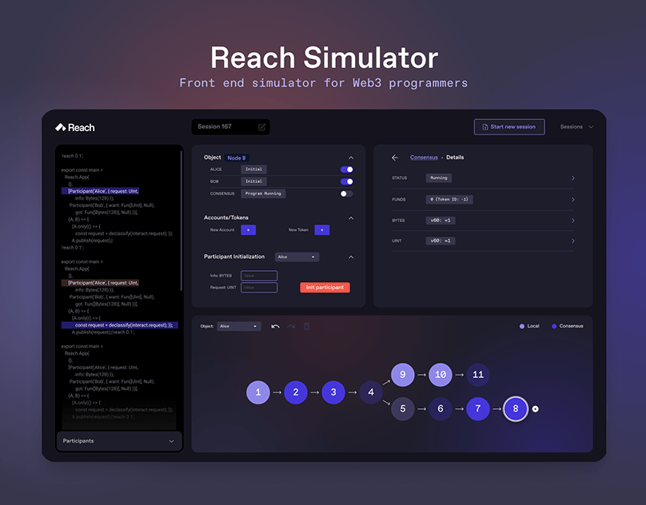The image size is (646, 505).
Task: Click the highlighted declassify code line
Action: [120, 325]
